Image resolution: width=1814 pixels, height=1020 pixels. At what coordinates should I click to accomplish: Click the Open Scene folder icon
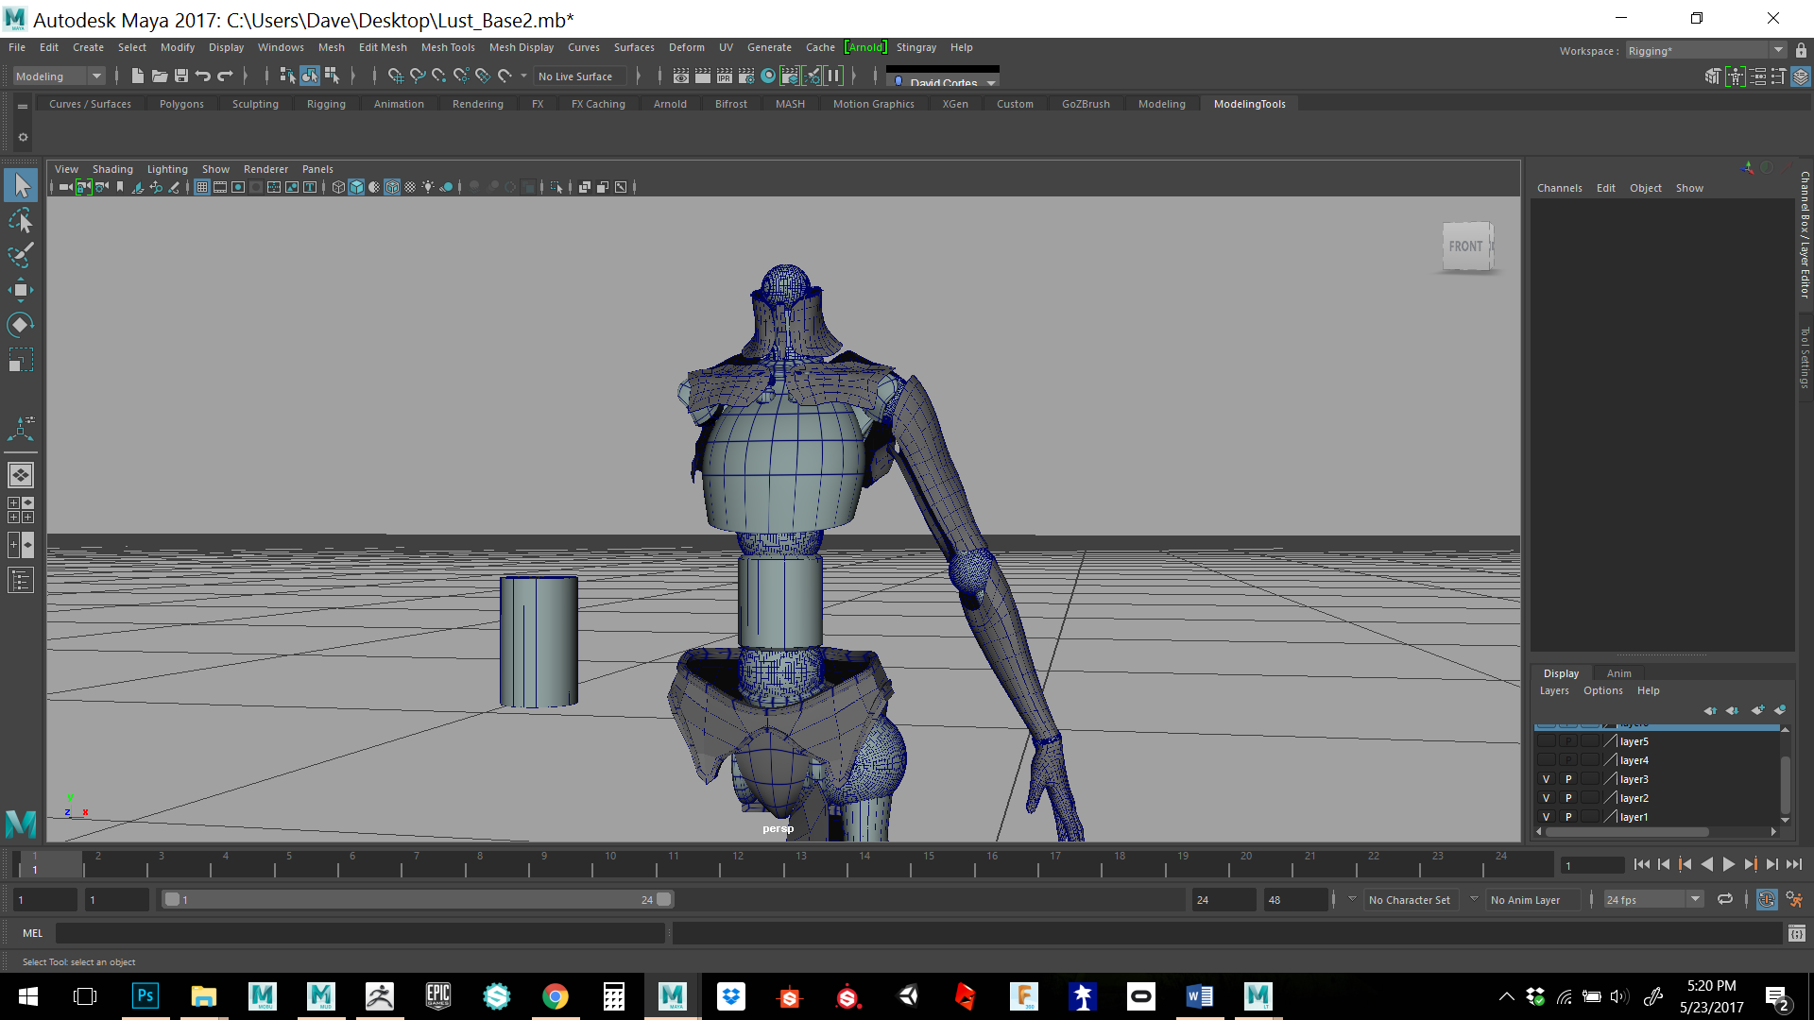click(x=160, y=76)
